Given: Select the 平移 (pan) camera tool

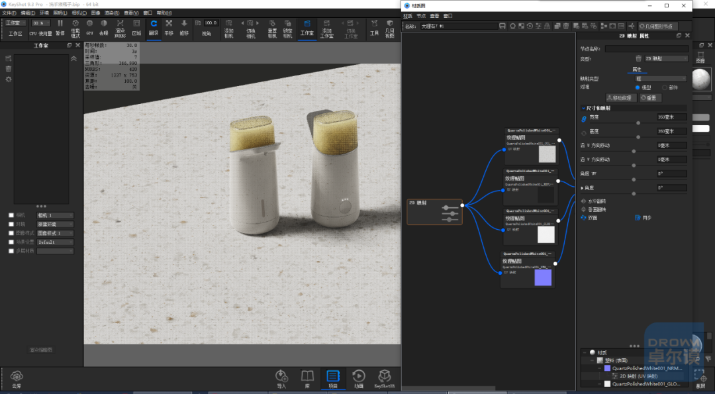Looking at the screenshot, I should pyautogui.click(x=169, y=28).
